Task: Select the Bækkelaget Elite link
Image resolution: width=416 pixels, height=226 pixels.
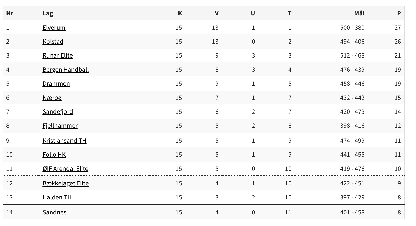Action: pos(66,183)
